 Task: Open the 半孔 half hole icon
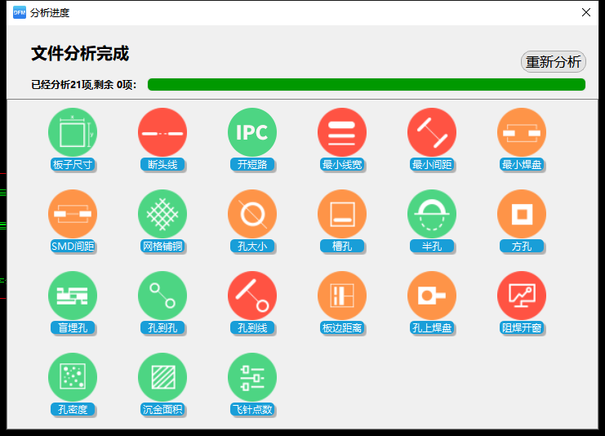click(432, 214)
